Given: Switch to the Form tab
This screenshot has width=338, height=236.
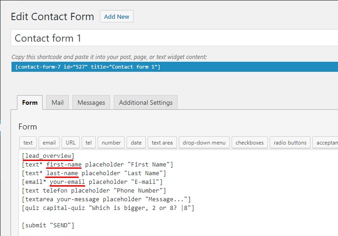Looking at the screenshot, I should click(30, 102).
